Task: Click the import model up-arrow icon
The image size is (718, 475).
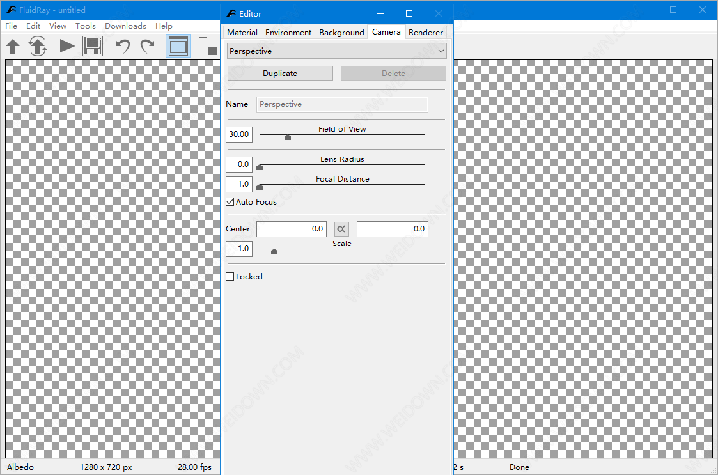Action: (x=13, y=47)
